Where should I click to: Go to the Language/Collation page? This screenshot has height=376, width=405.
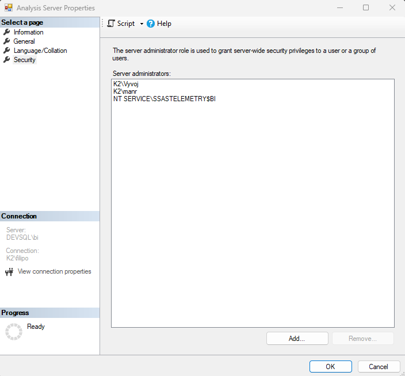[x=40, y=51]
